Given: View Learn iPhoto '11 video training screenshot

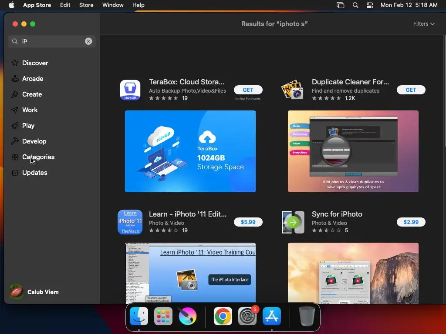Looking at the screenshot, I should tap(190, 273).
